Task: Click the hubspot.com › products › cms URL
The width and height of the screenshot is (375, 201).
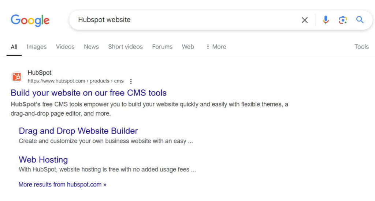Action: click(x=75, y=81)
